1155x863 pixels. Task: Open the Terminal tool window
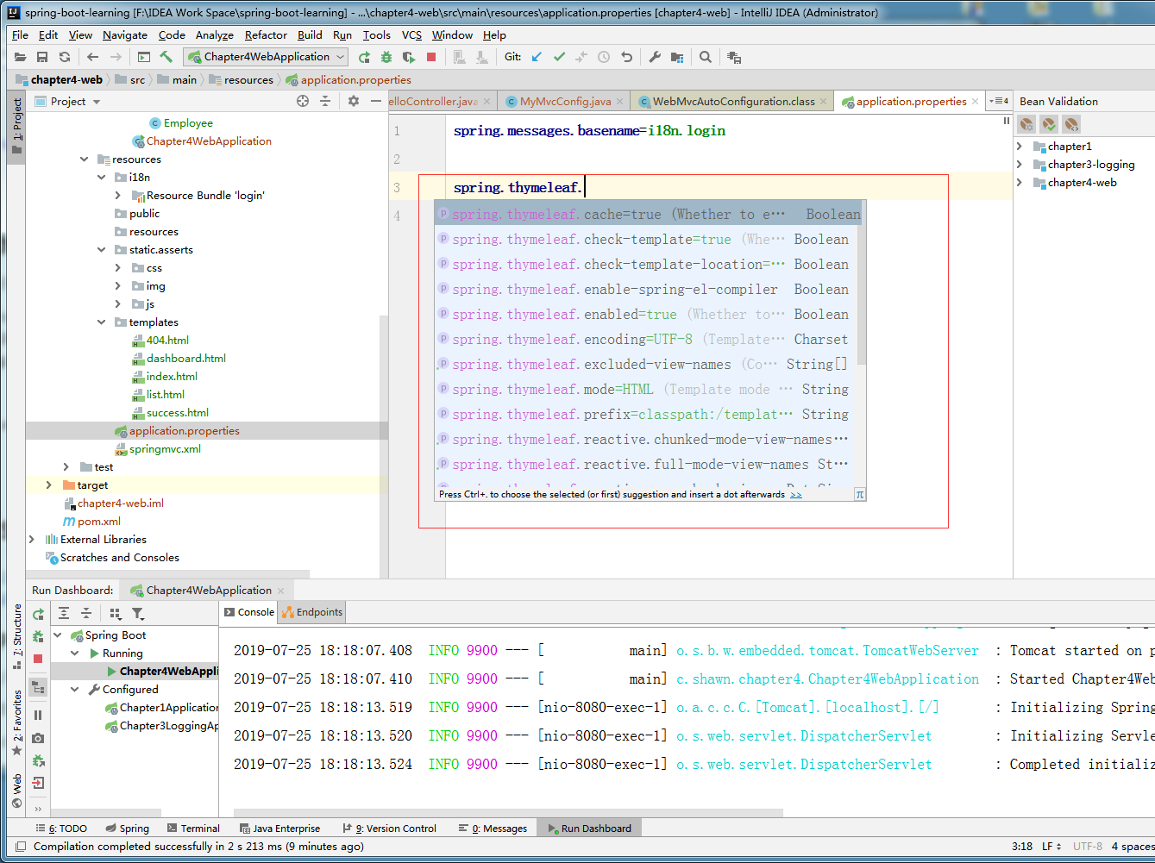click(x=194, y=829)
